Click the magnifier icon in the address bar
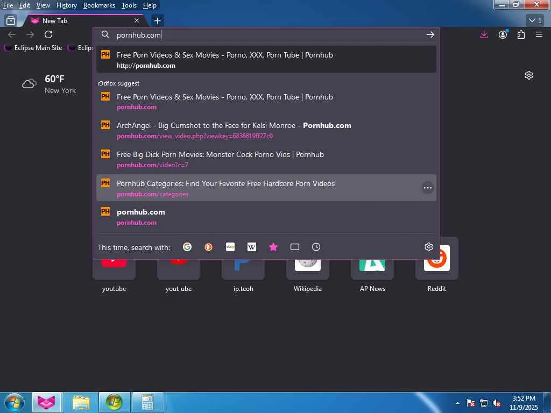 (105, 35)
